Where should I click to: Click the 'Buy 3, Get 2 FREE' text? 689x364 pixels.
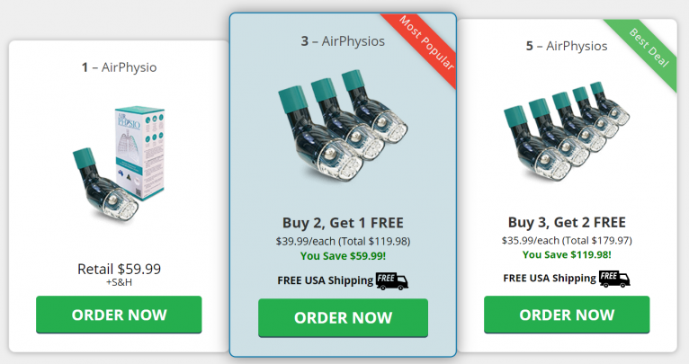[567, 222]
